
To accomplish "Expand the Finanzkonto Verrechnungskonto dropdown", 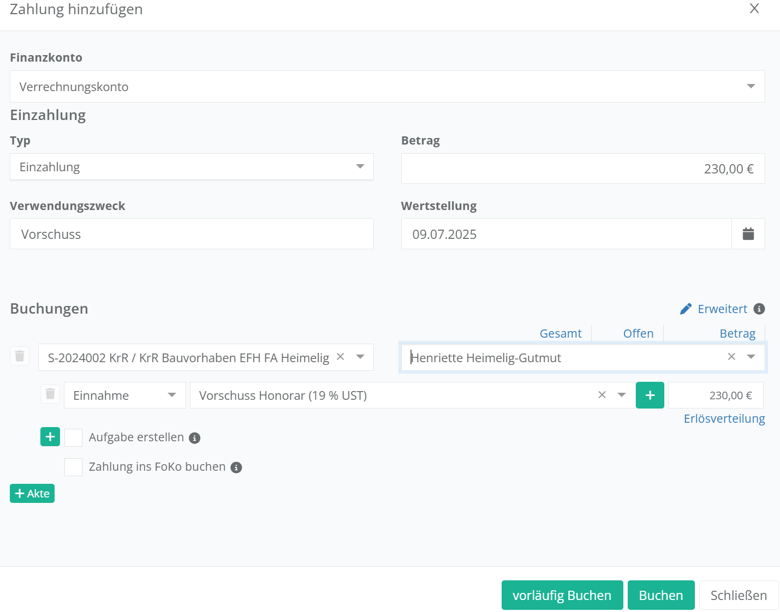I will 751,87.
